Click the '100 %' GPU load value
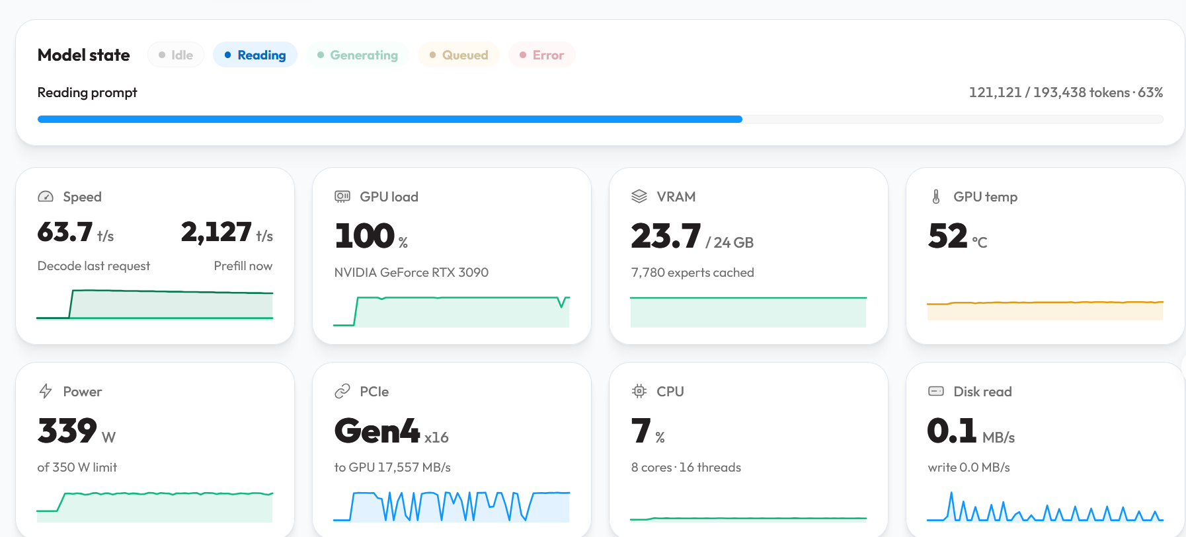The width and height of the screenshot is (1186, 537). (372, 236)
